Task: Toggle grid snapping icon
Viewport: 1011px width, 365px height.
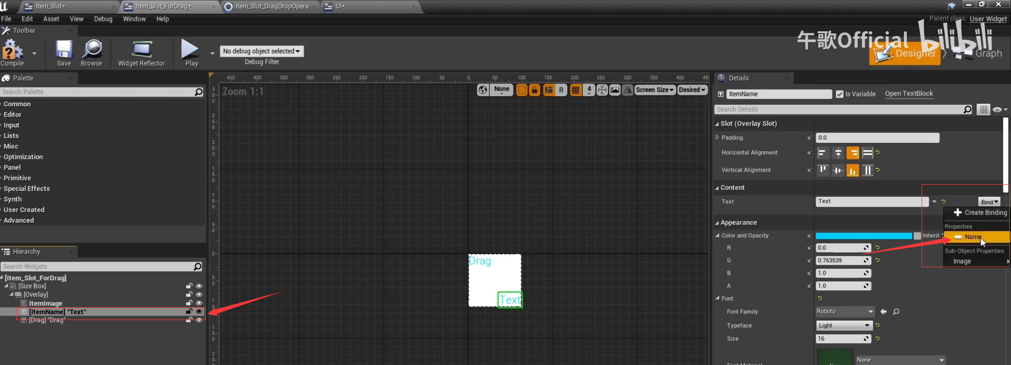Action: pos(576,90)
